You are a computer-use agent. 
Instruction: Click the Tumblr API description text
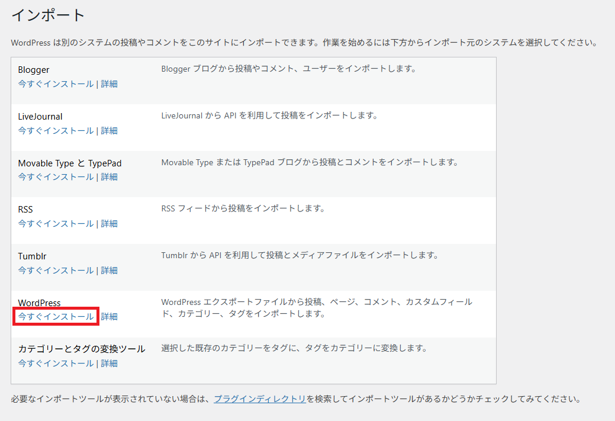tap(300, 255)
